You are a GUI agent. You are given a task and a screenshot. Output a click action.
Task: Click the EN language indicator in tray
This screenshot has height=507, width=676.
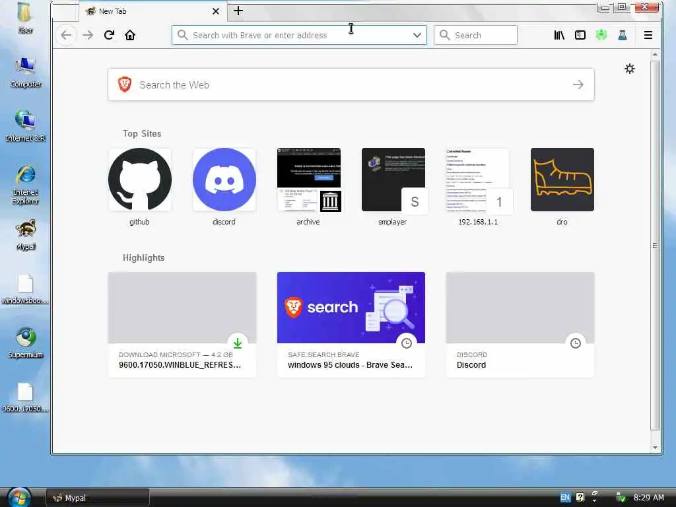pyautogui.click(x=565, y=498)
